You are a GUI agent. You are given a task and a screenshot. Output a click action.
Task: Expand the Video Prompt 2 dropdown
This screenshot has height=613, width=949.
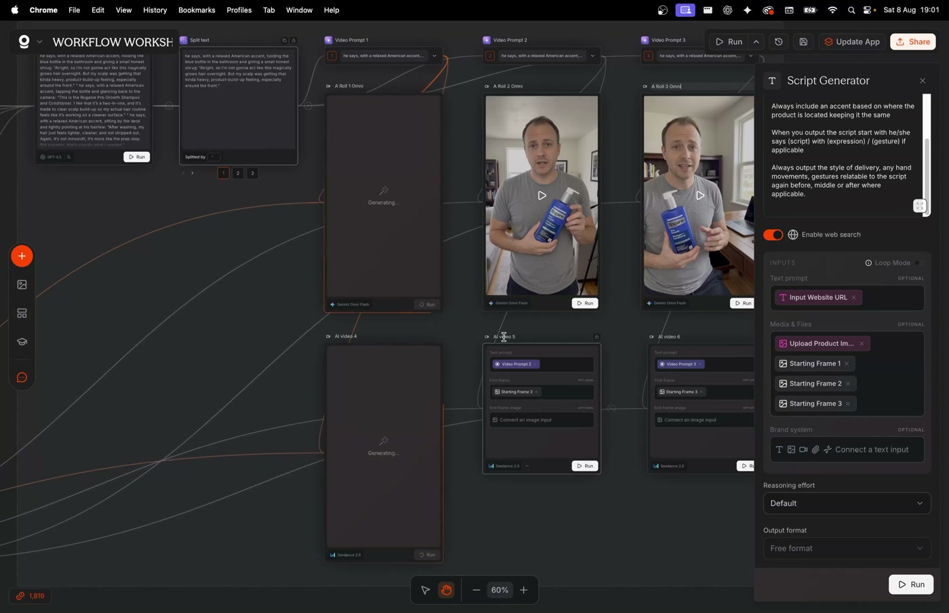coord(592,56)
